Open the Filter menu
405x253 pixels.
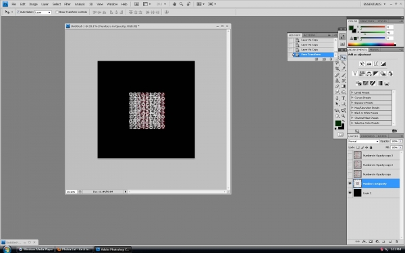[x=67, y=4]
